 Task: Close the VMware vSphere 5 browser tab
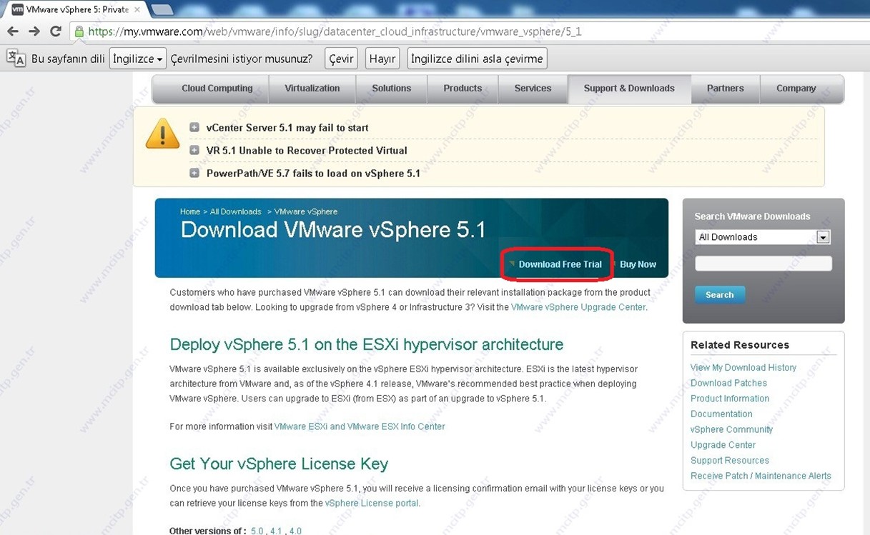pos(137,9)
